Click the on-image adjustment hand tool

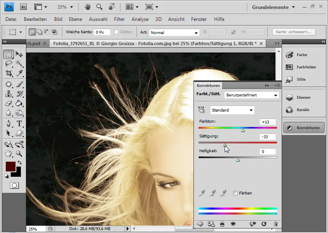click(x=201, y=109)
